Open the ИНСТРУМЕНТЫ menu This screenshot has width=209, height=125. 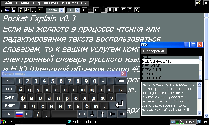coord(74,3)
